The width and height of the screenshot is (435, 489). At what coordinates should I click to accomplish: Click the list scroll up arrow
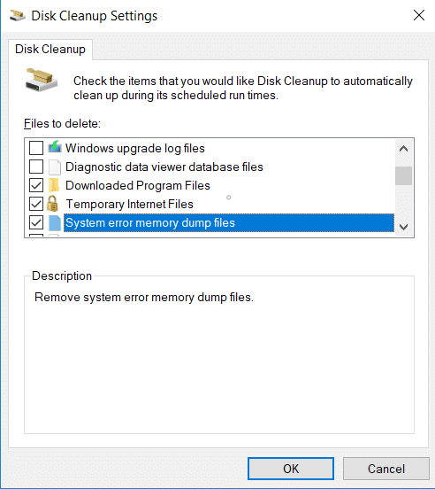(403, 149)
